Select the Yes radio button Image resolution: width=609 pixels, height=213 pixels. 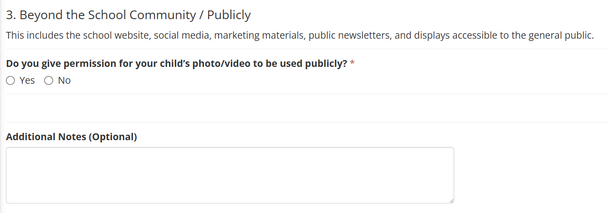10,81
